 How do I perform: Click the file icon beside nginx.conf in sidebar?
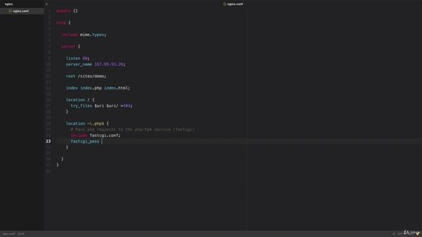point(11,11)
